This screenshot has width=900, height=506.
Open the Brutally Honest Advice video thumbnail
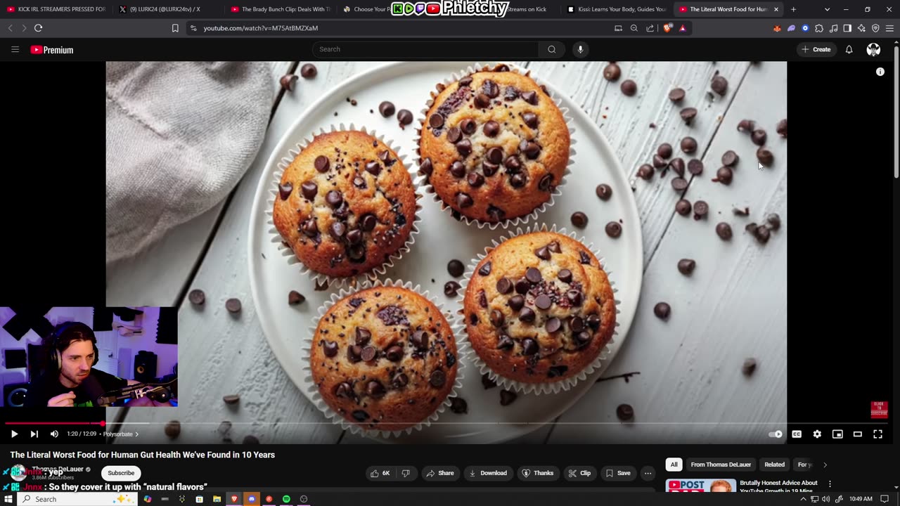click(701, 486)
